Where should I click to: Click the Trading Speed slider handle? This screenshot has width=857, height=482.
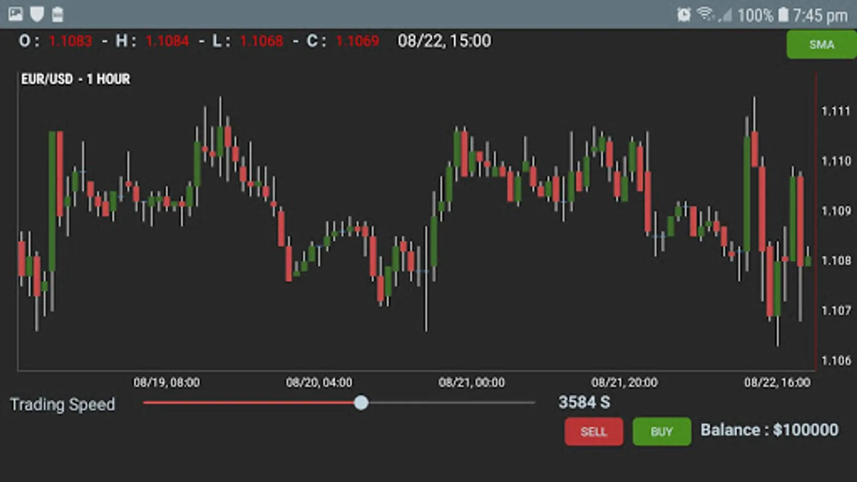point(361,403)
